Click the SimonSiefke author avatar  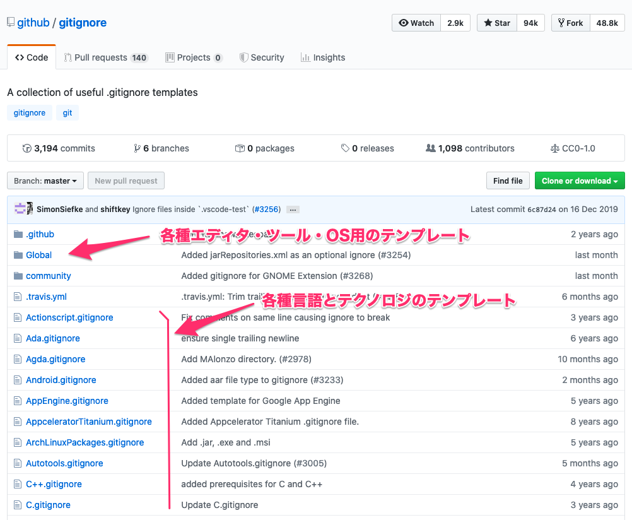point(20,208)
